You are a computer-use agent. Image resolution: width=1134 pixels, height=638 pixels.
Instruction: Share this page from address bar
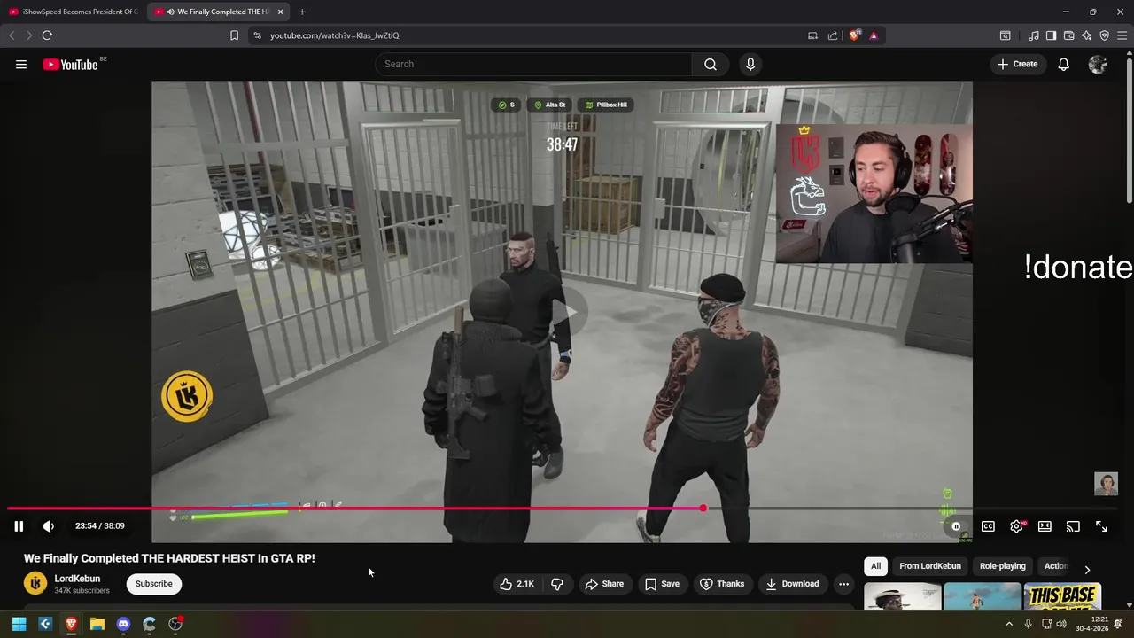[x=833, y=35]
